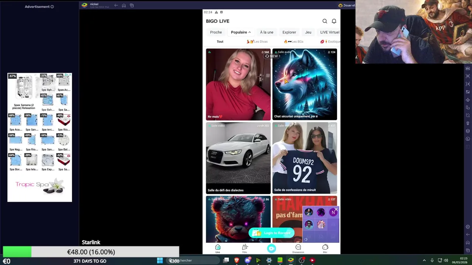Select the Les Divas category filter
The width and height of the screenshot is (472, 265).
(x=257, y=42)
